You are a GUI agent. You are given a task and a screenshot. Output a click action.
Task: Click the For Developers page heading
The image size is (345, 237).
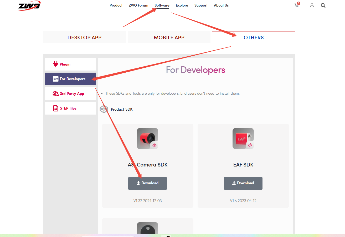pyautogui.click(x=195, y=70)
